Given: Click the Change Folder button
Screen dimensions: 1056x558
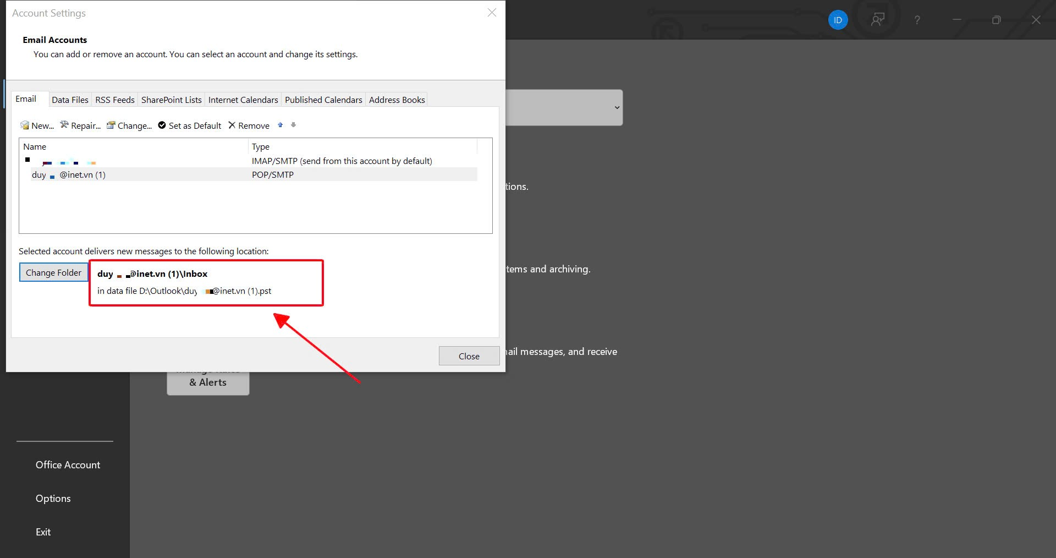Looking at the screenshot, I should 53,272.
